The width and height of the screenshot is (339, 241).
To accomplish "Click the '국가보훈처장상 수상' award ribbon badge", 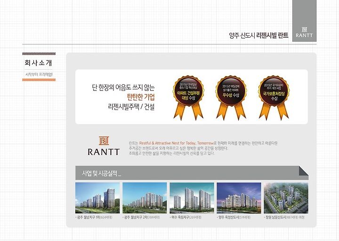I will [x=274, y=98].
